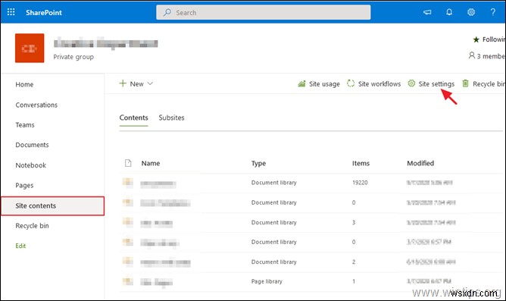Open library name in the 2 items row

(x=165, y=263)
